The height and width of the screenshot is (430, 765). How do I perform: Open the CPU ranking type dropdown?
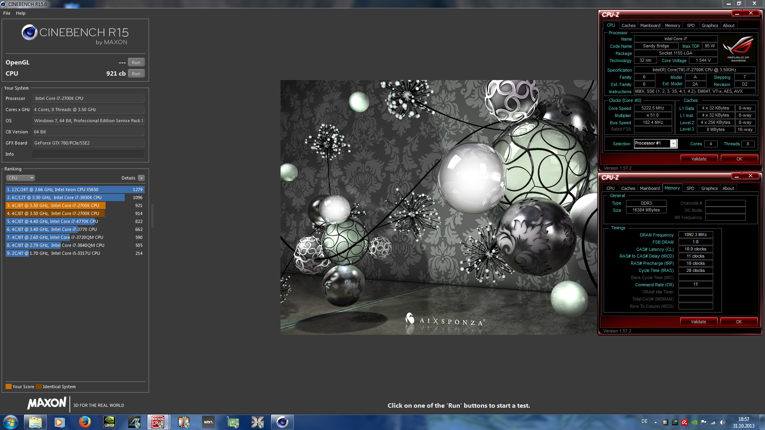[x=21, y=178]
